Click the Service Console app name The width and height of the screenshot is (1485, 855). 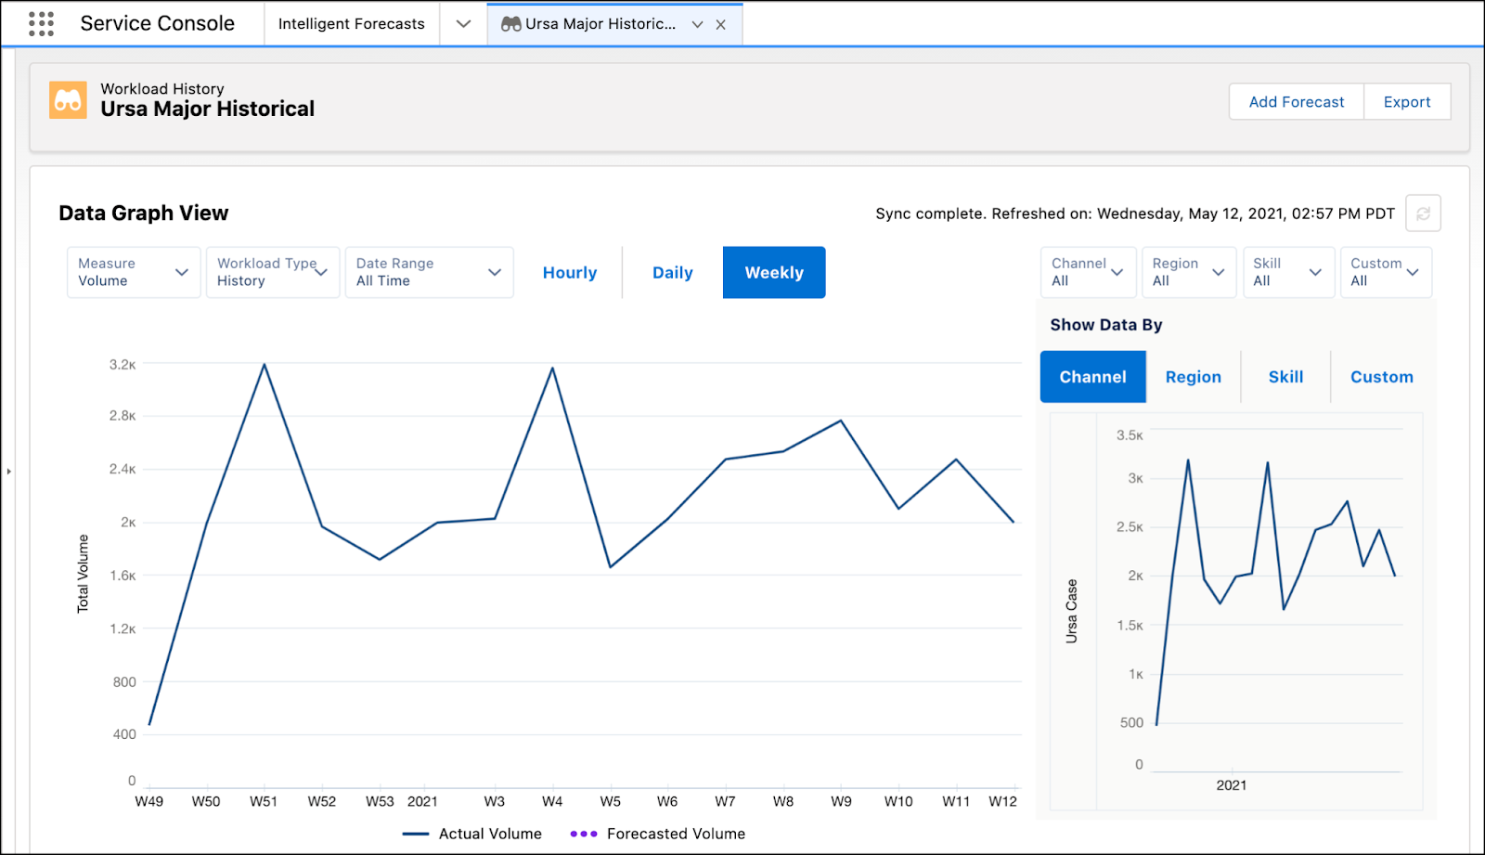(158, 24)
